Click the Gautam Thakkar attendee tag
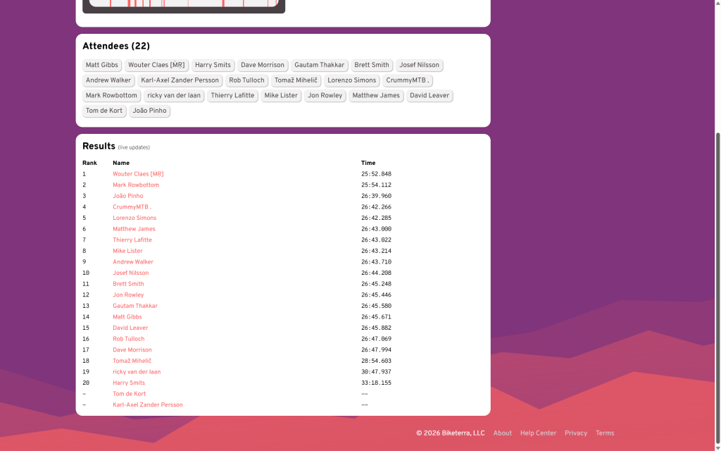This screenshot has height=451, width=721. pyautogui.click(x=319, y=66)
